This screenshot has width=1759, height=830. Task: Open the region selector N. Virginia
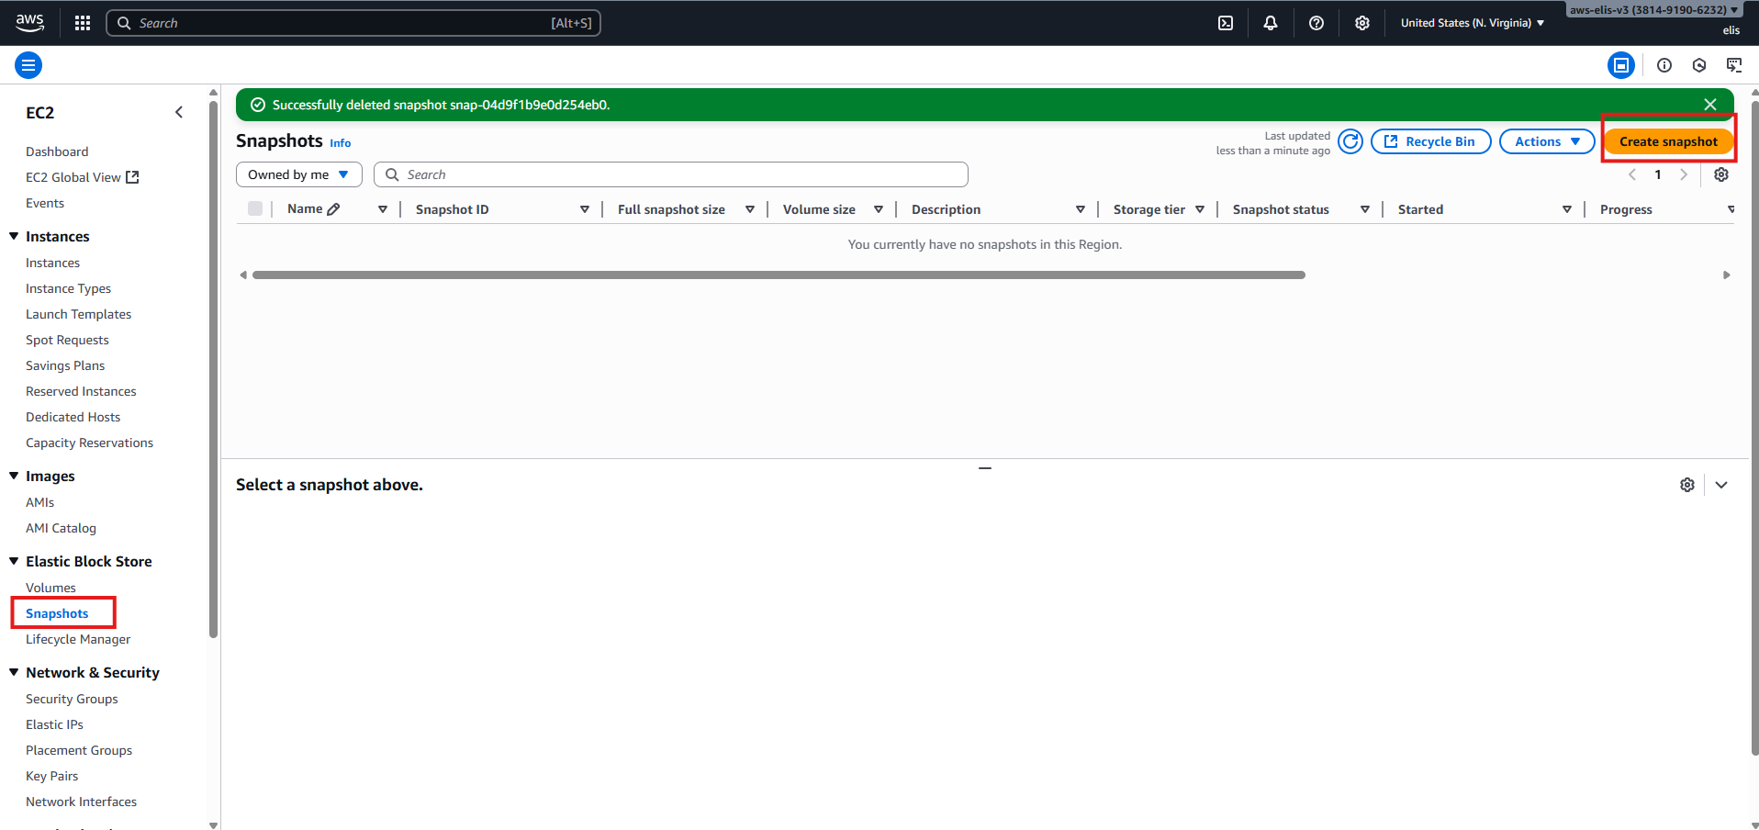click(1472, 23)
